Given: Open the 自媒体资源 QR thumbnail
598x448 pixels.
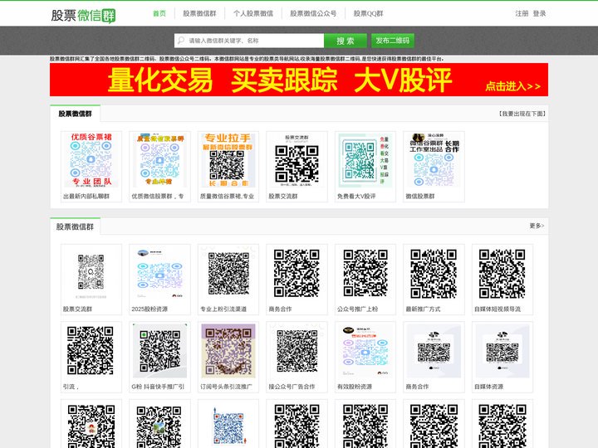Looking at the screenshot, I should tap(502, 350).
